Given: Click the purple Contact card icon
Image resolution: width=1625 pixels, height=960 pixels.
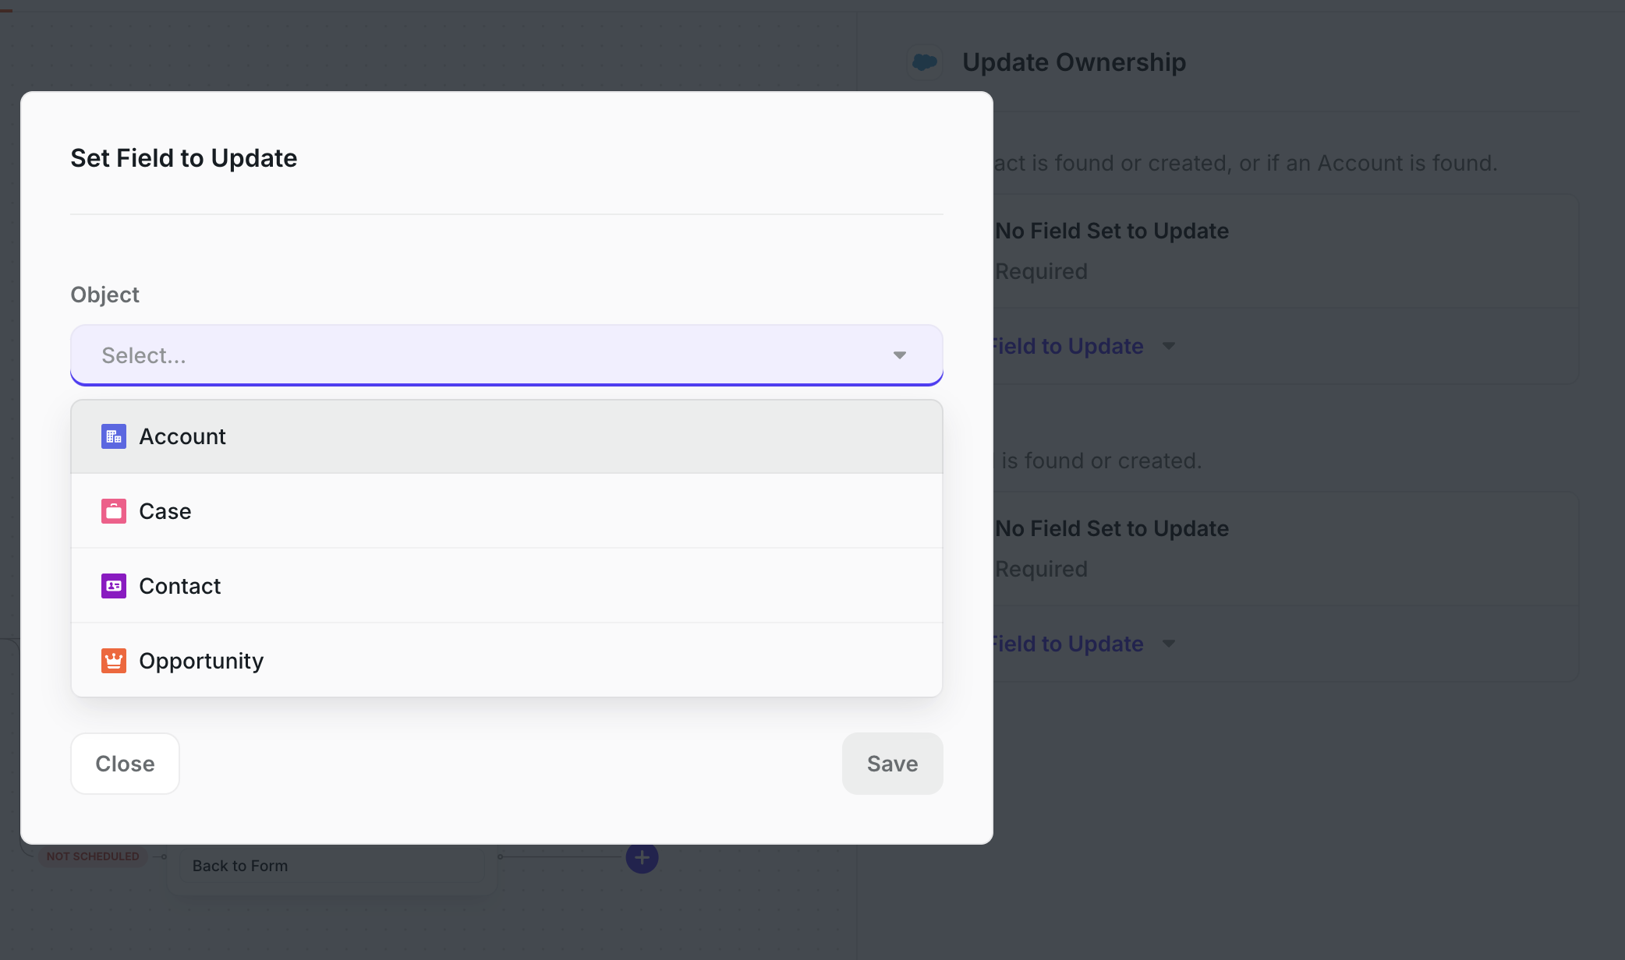Looking at the screenshot, I should coord(114,586).
